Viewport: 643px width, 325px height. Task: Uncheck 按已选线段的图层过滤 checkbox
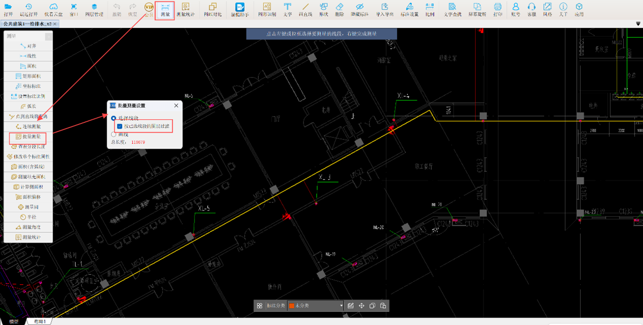(x=120, y=126)
